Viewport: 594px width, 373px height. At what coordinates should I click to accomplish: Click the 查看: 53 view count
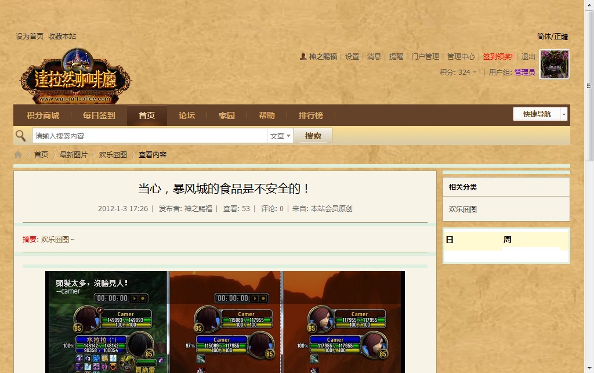tap(237, 208)
